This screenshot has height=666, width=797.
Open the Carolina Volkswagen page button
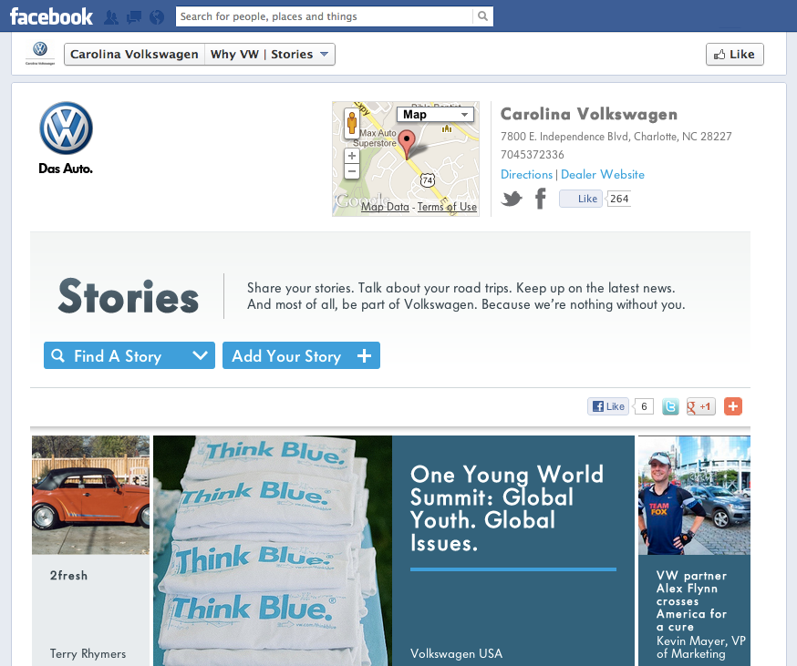click(134, 55)
